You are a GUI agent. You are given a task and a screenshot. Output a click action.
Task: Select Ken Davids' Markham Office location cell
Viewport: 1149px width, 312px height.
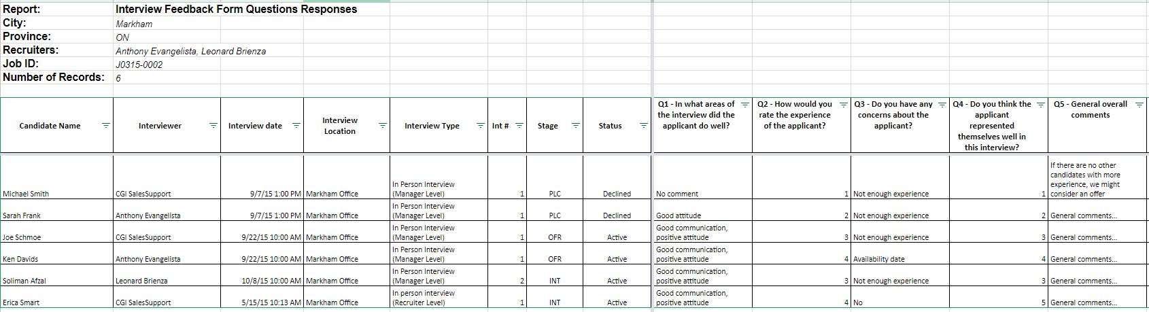pyautogui.click(x=347, y=254)
